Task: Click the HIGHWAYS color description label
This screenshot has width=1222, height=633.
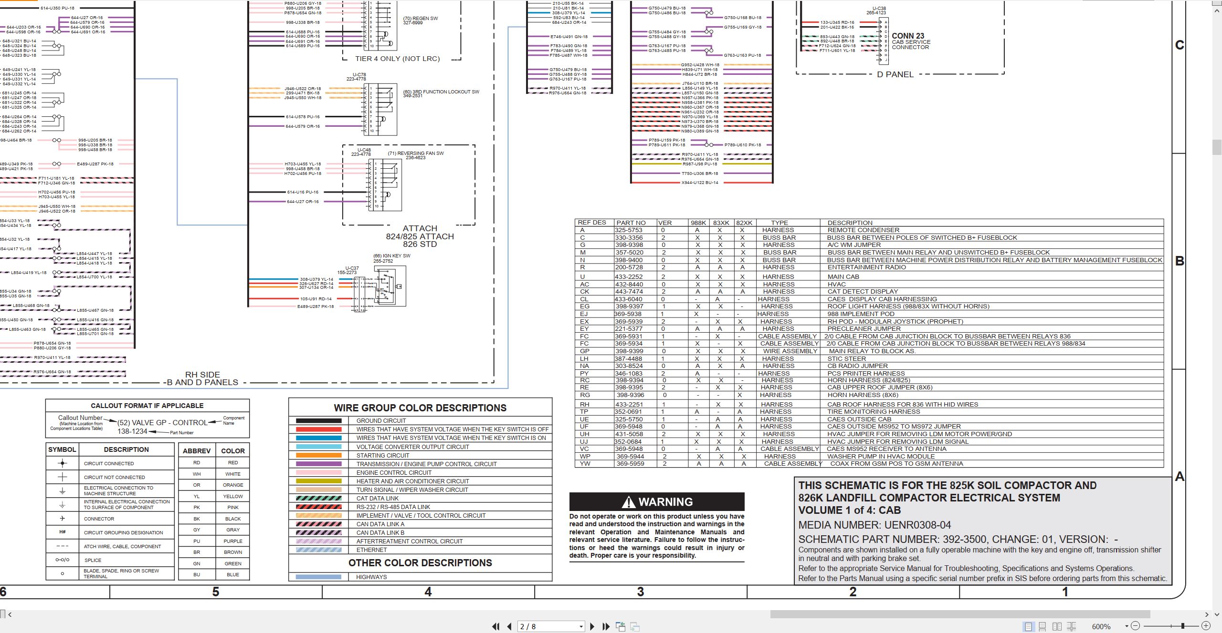Action: click(x=371, y=577)
